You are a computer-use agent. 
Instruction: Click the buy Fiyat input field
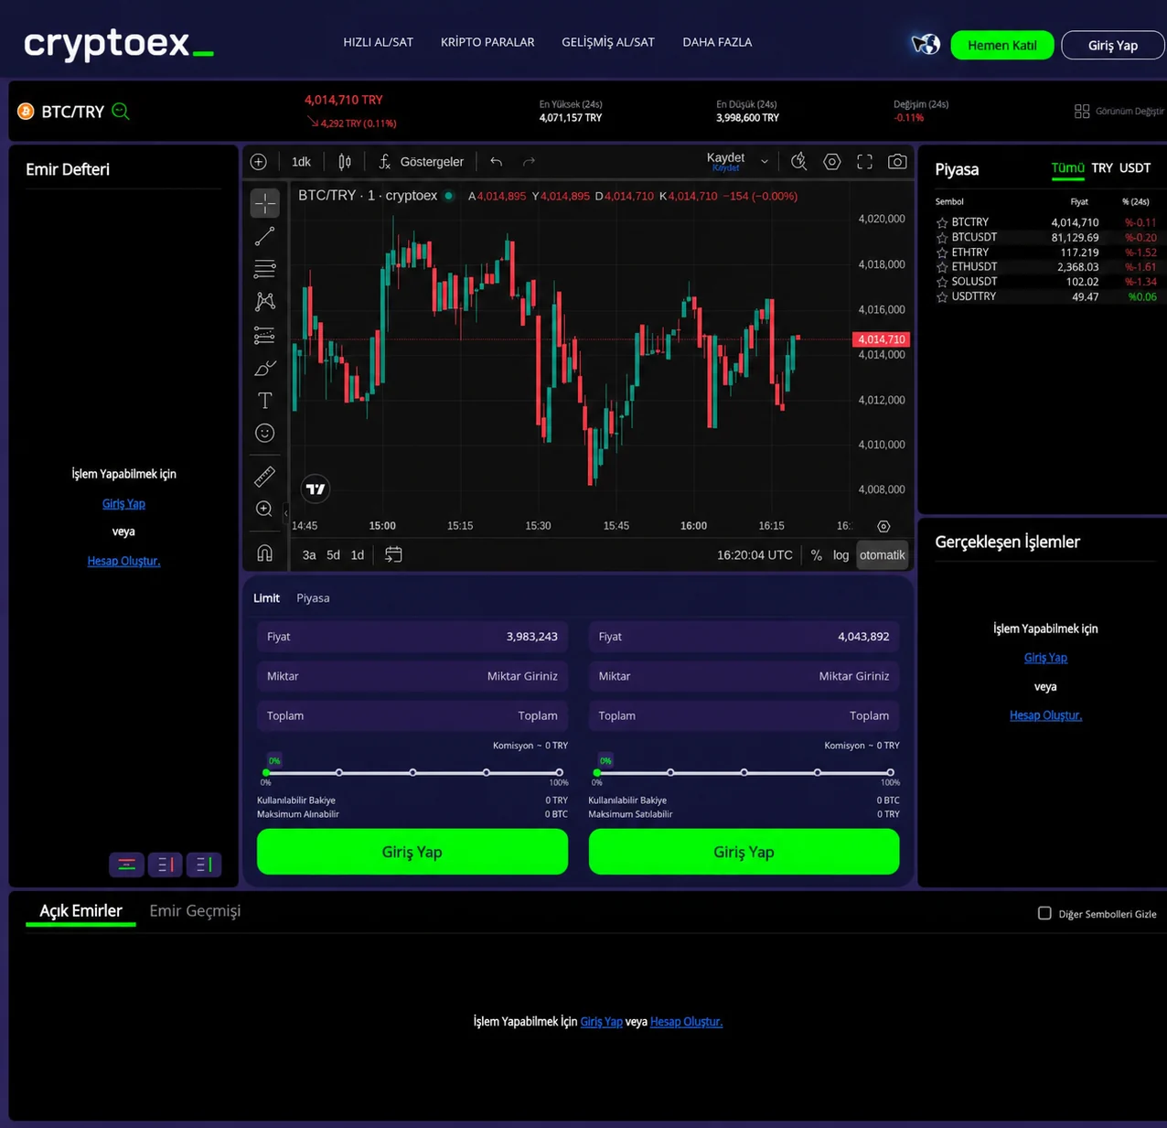click(412, 637)
